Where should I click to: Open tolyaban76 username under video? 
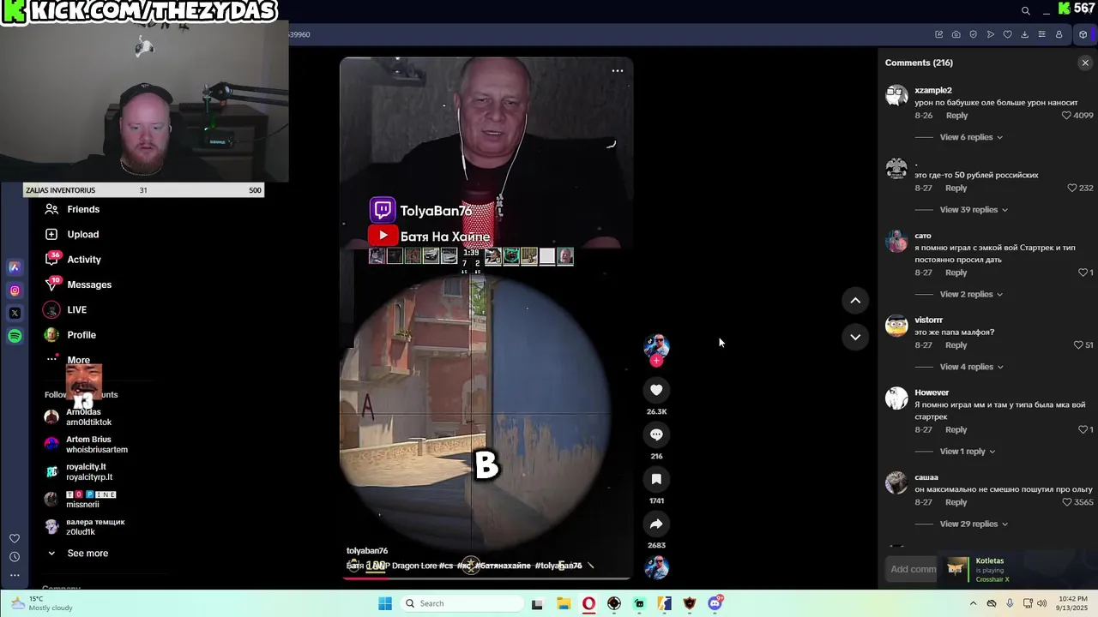click(x=367, y=551)
